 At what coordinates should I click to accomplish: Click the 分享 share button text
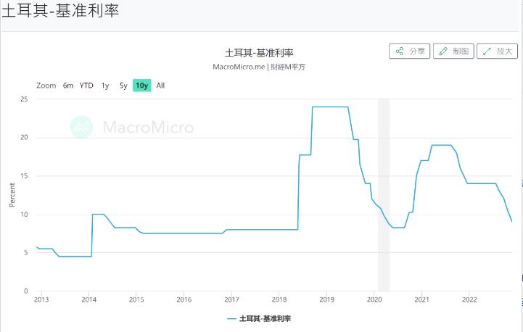pos(417,51)
